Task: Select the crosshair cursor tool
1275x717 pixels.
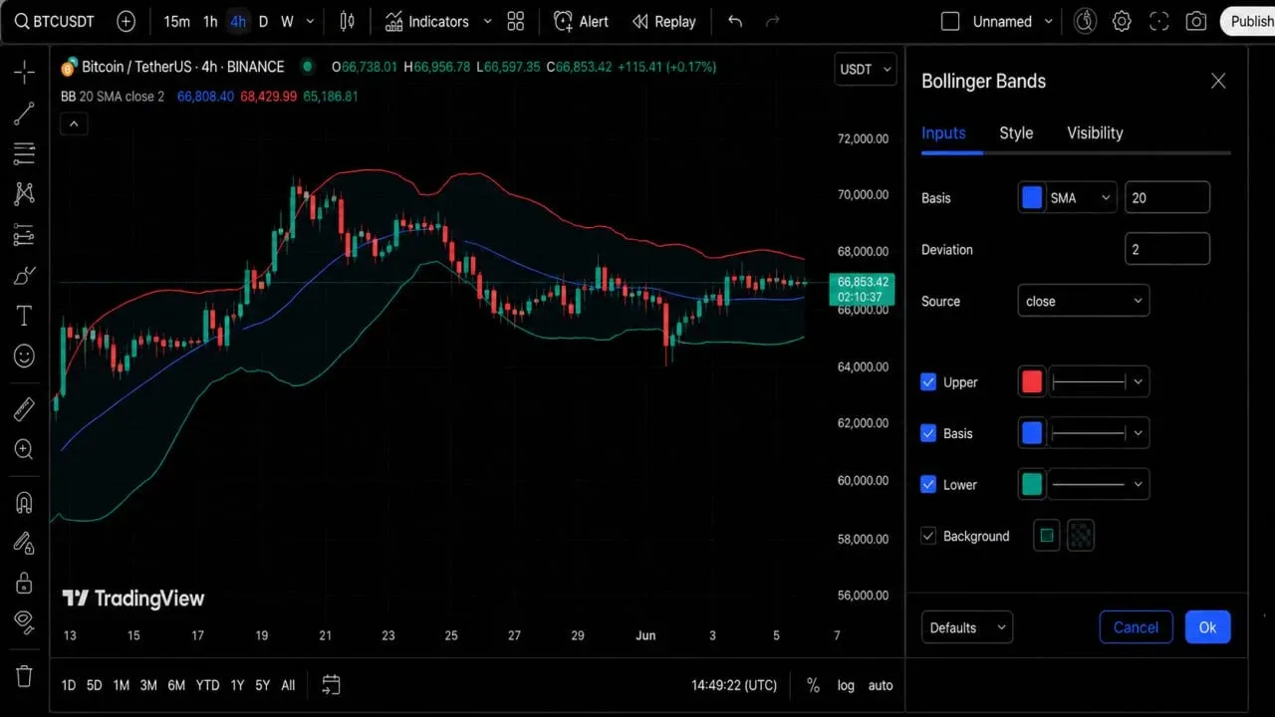Action: (24, 72)
